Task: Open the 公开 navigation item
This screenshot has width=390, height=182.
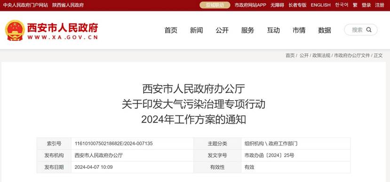Action: [222, 30]
